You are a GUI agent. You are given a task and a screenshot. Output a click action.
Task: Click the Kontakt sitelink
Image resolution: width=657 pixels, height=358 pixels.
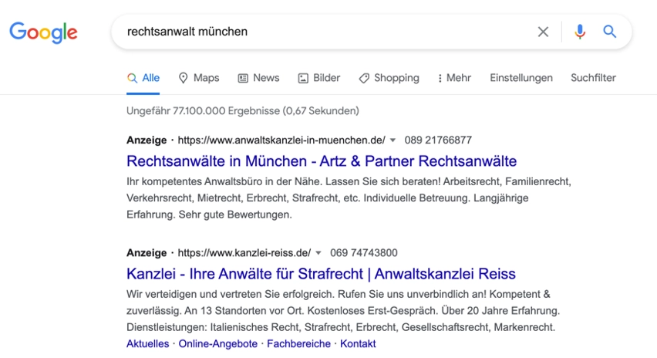click(x=358, y=344)
